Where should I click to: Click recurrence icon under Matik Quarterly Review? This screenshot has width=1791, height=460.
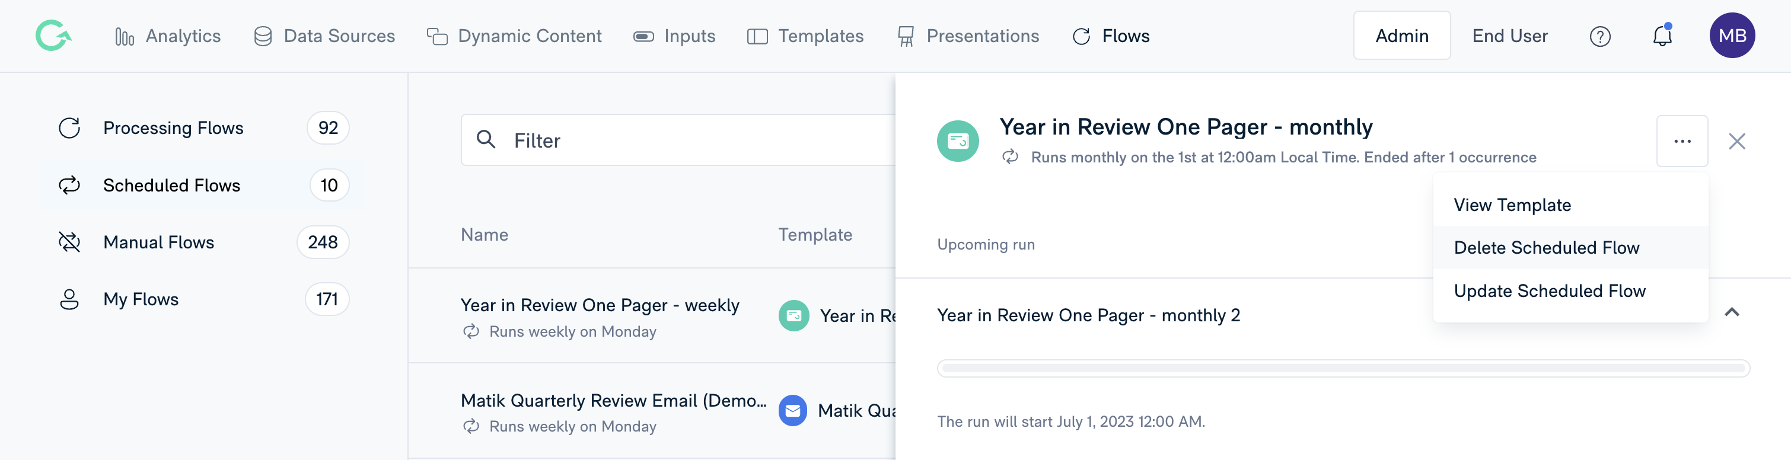pyautogui.click(x=471, y=427)
